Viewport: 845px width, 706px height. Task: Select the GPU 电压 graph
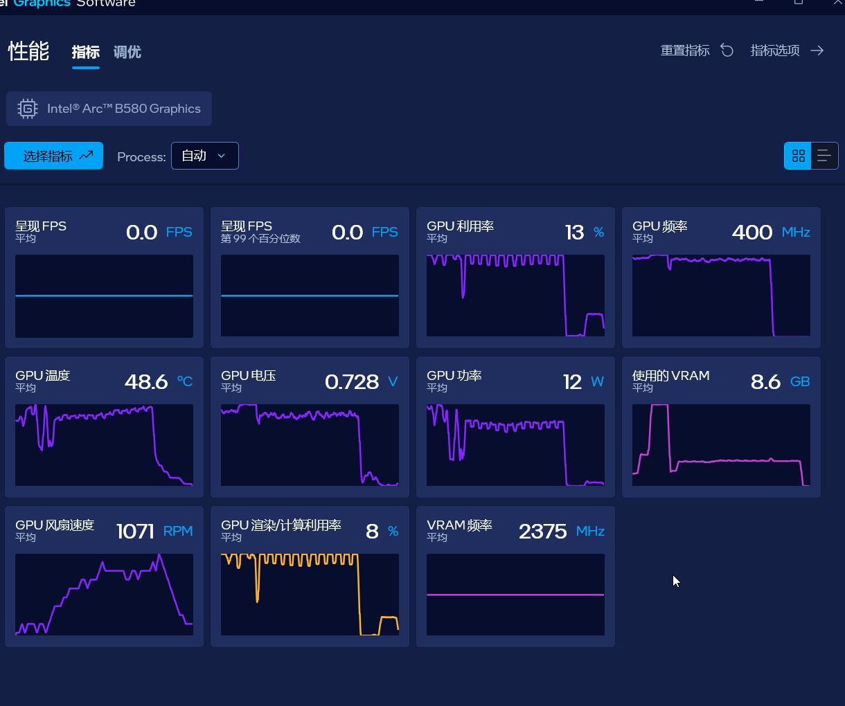point(310,445)
